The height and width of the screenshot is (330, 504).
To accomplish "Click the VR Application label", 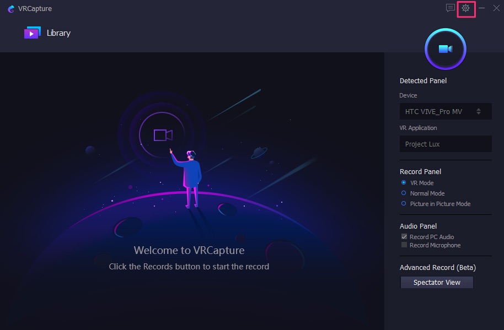I will (x=418, y=128).
